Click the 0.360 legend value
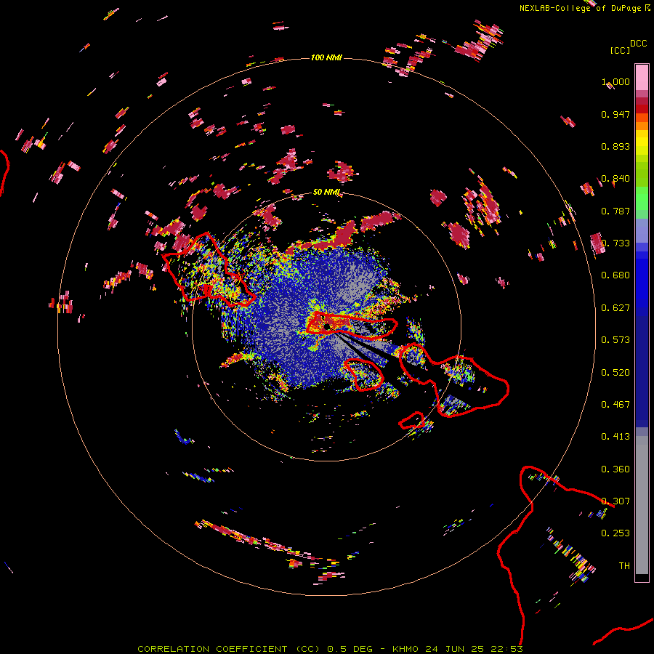 coord(615,469)
